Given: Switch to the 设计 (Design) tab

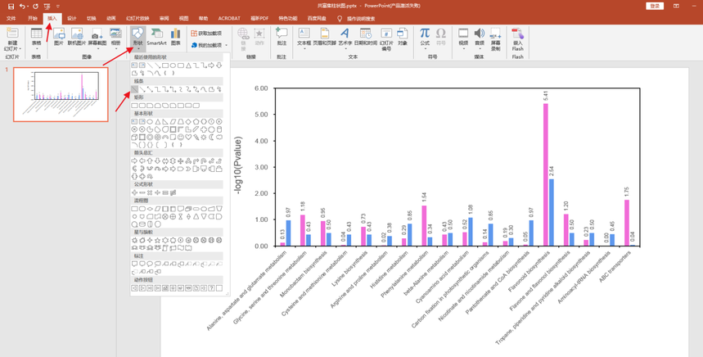Looking at the screenshot, I should pyautogui.click(x=72, y=18).
